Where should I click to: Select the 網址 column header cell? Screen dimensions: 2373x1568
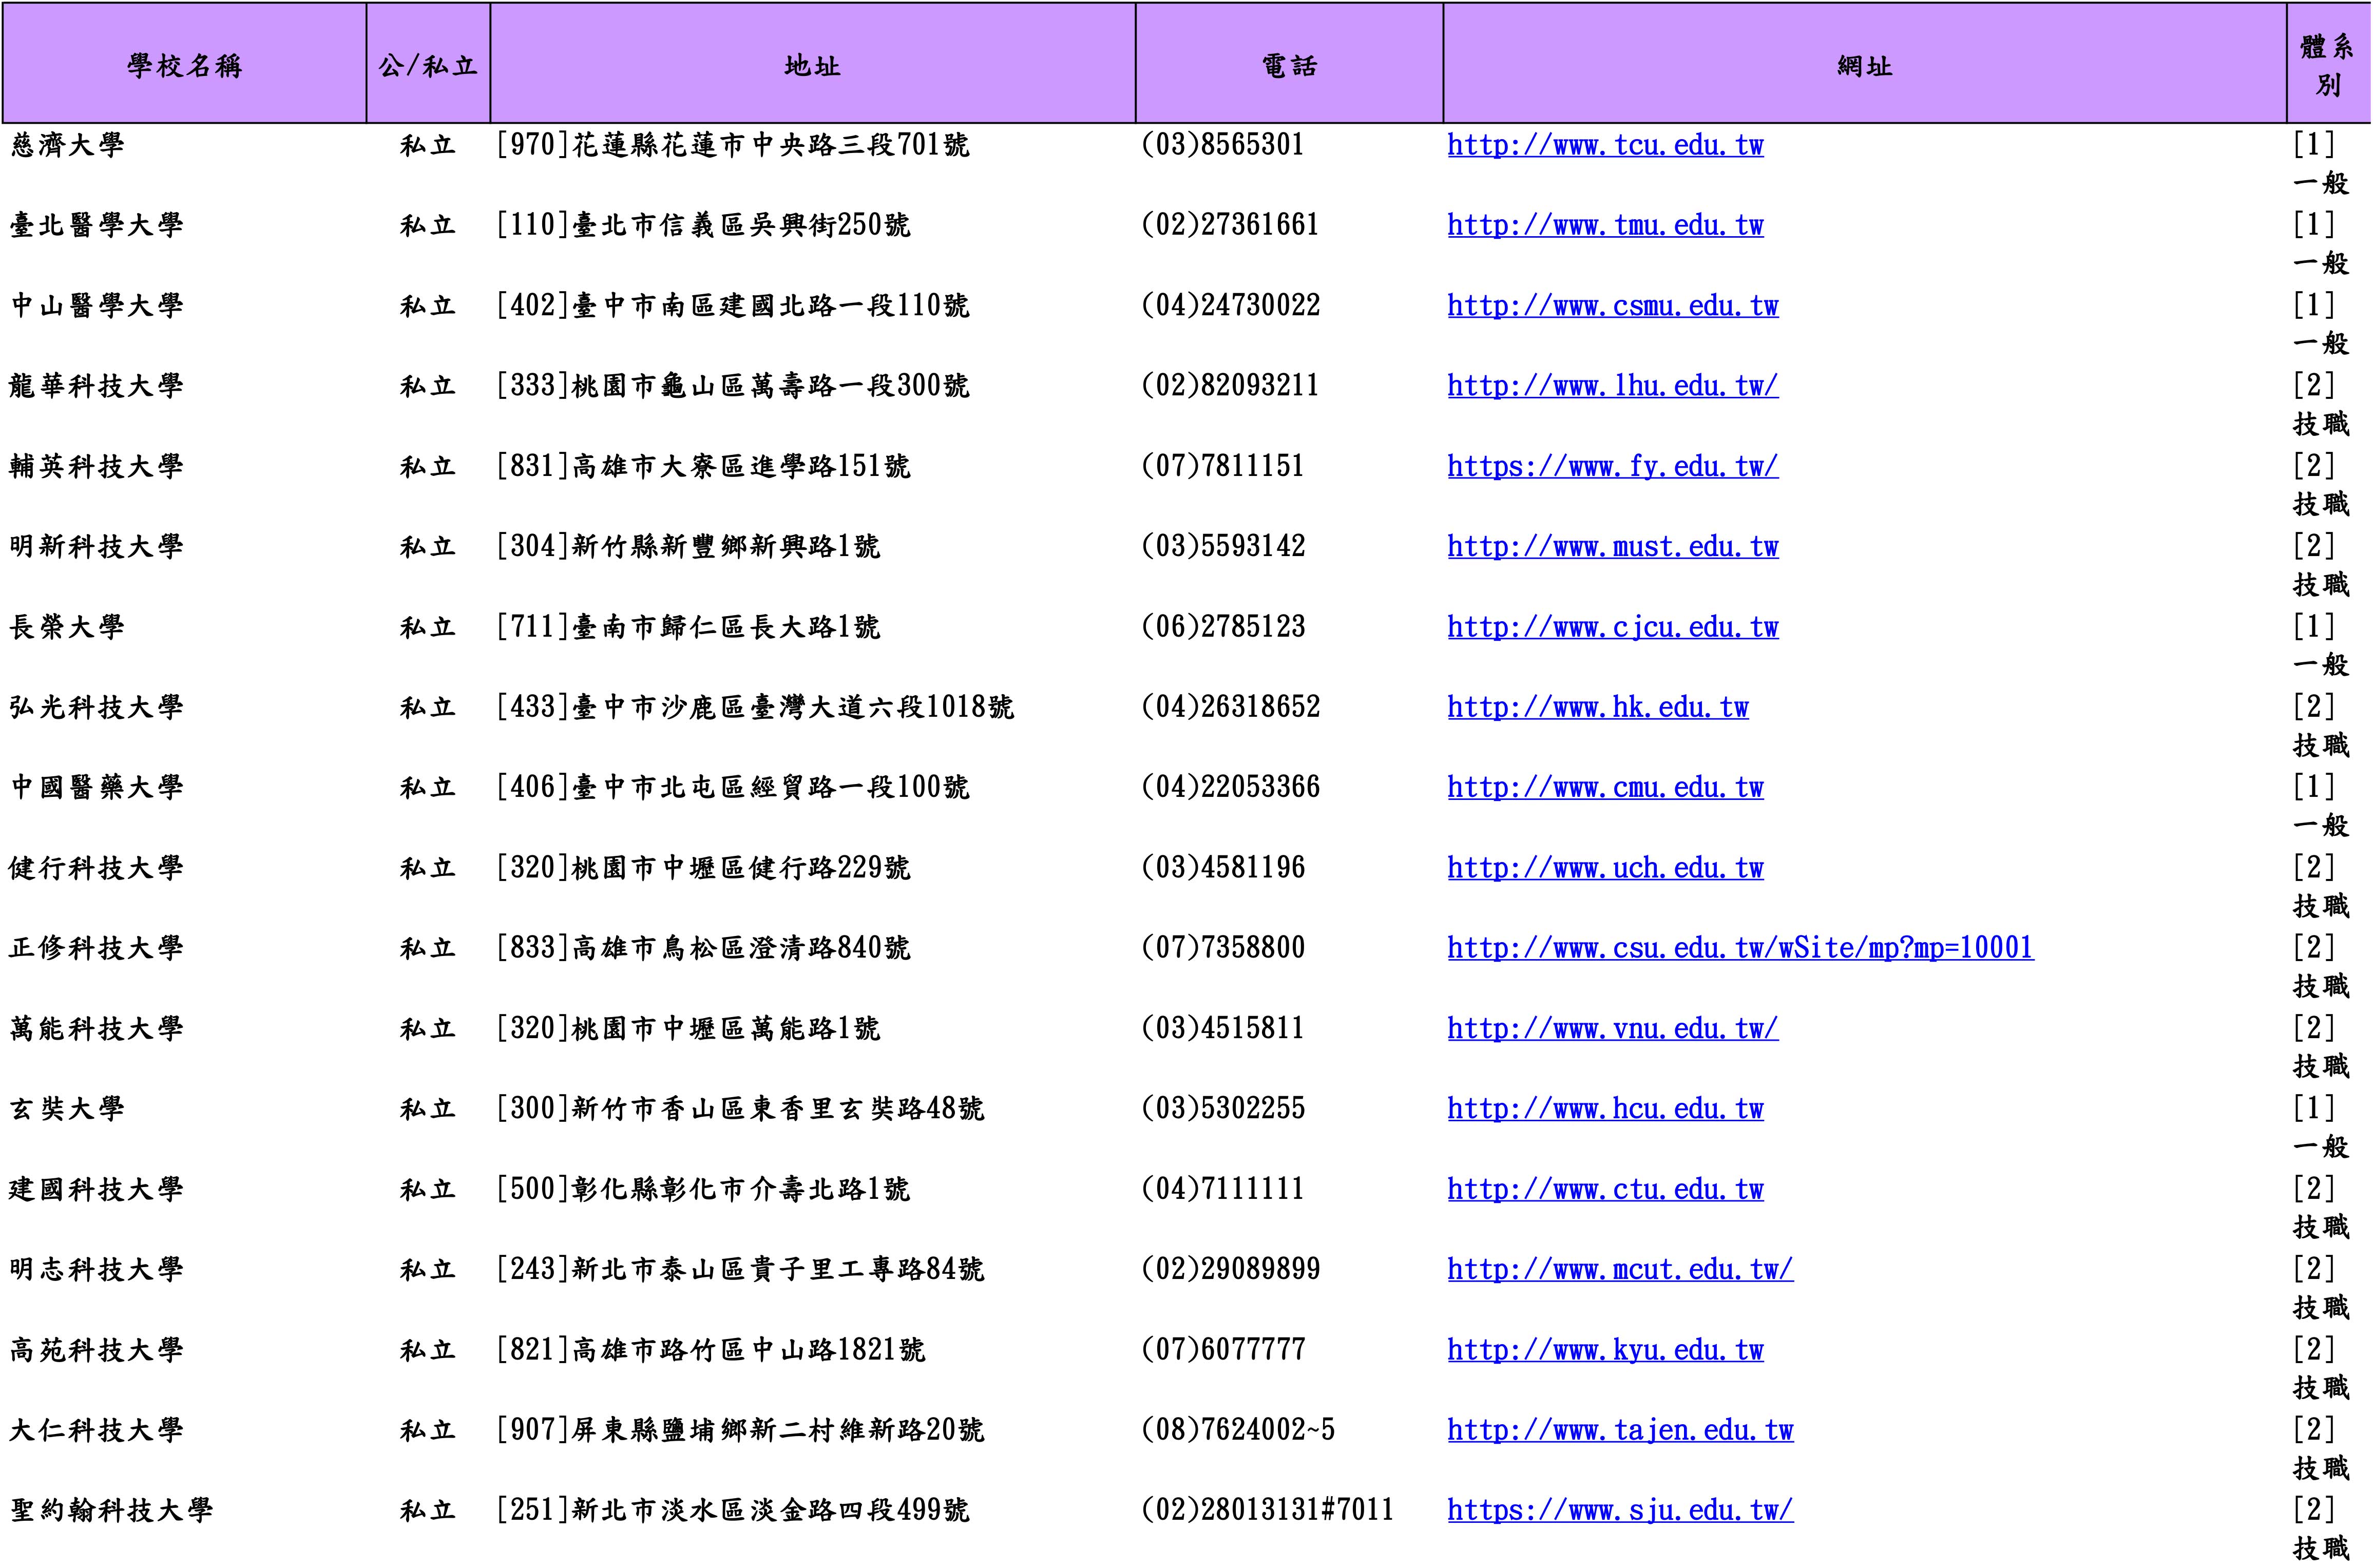click(1864, 65)
